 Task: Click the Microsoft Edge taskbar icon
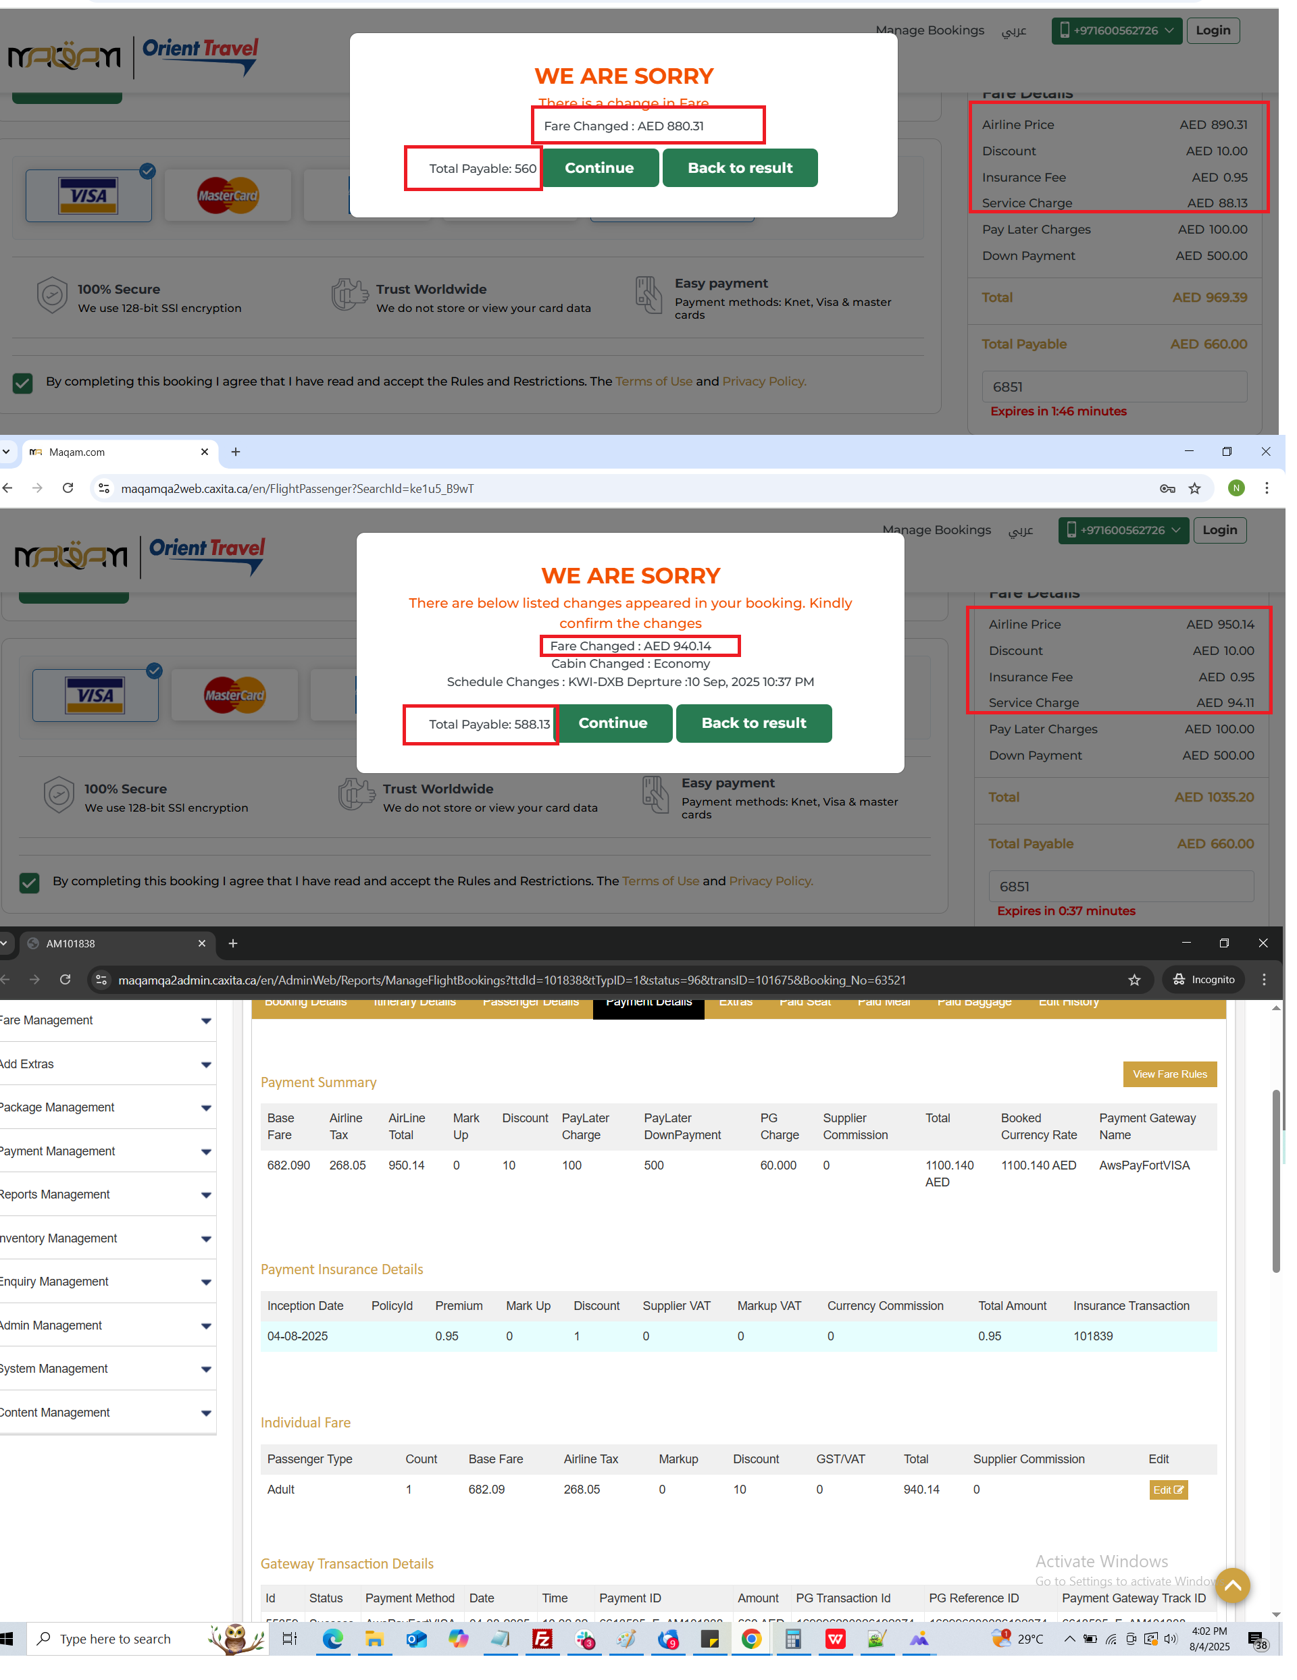[332, 1639]
